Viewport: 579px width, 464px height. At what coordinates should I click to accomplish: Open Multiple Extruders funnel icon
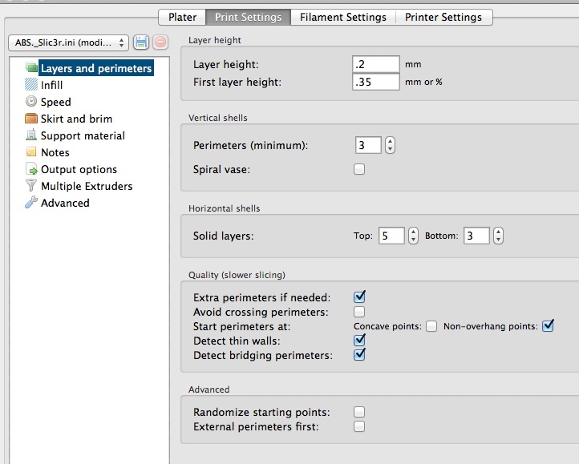click(x=31, y=186)
